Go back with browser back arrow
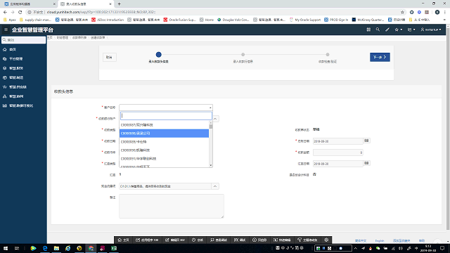The image size is (450, 253). (5, 12)
